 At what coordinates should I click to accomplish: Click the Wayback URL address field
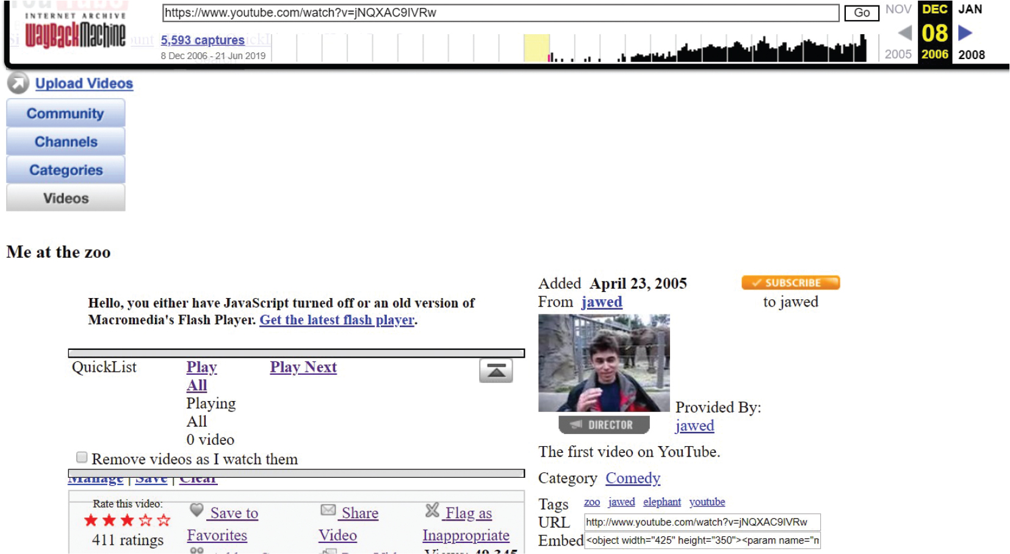coord(501,13)
